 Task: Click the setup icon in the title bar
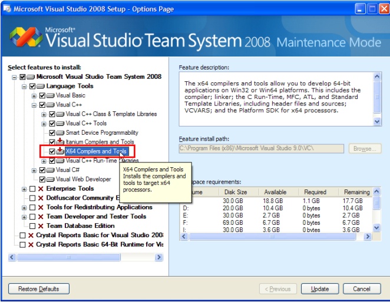tap(7, 9)
